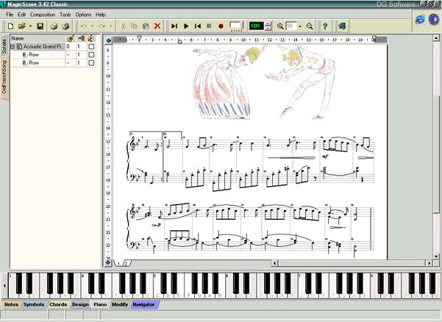Click the left arrow above vertical ruler
Image resolution: width=442 pixels, height=322 pixels.
click(x=109, y=41)
